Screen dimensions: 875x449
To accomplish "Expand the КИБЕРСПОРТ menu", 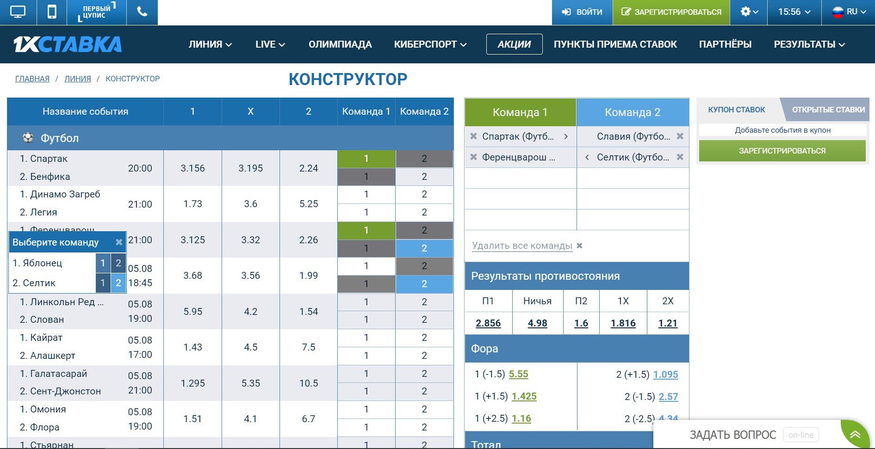I will pos(430,44).
